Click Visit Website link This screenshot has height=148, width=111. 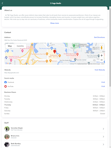(100, 70)
